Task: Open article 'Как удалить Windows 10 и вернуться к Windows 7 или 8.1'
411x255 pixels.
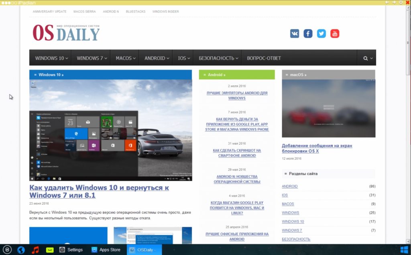Action: [x=99, y=191]
